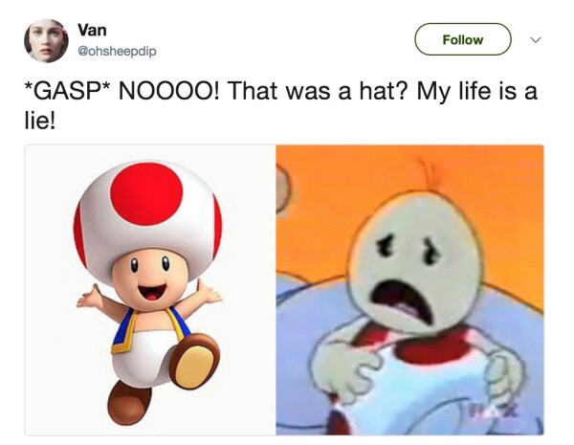Click Toad's smiling face
The image size is (574, 445).
150,278
